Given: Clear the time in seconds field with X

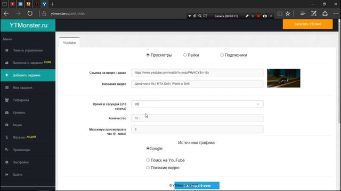Looking at the screenshot, I should click(258, 105).
